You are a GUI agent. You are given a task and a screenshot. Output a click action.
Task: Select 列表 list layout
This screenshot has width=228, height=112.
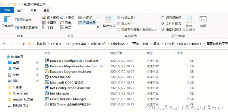click(x=66, y=23)
